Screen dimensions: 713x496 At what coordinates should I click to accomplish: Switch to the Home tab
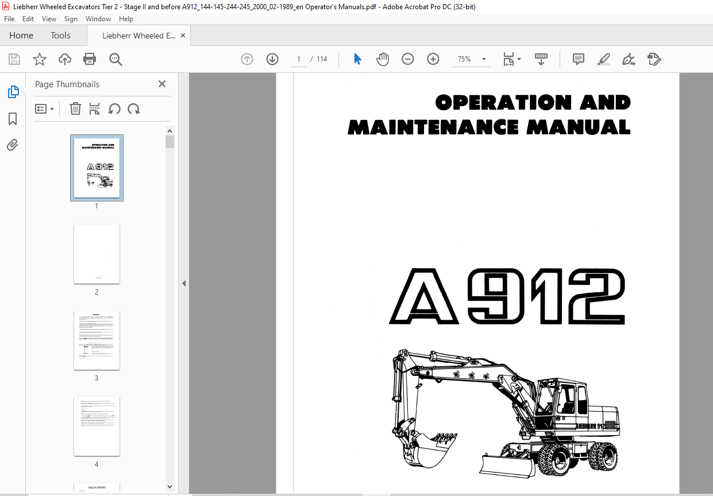[x=21, y=36]
